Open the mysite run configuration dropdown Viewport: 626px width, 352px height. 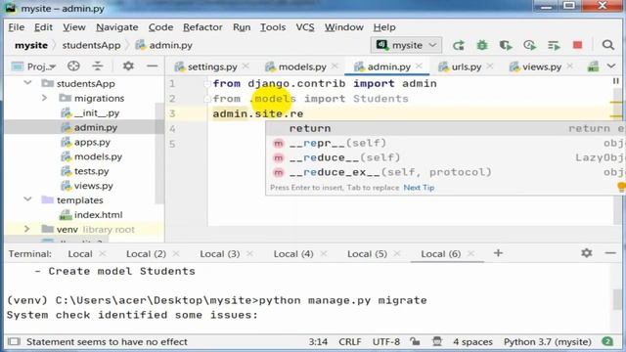407,45
